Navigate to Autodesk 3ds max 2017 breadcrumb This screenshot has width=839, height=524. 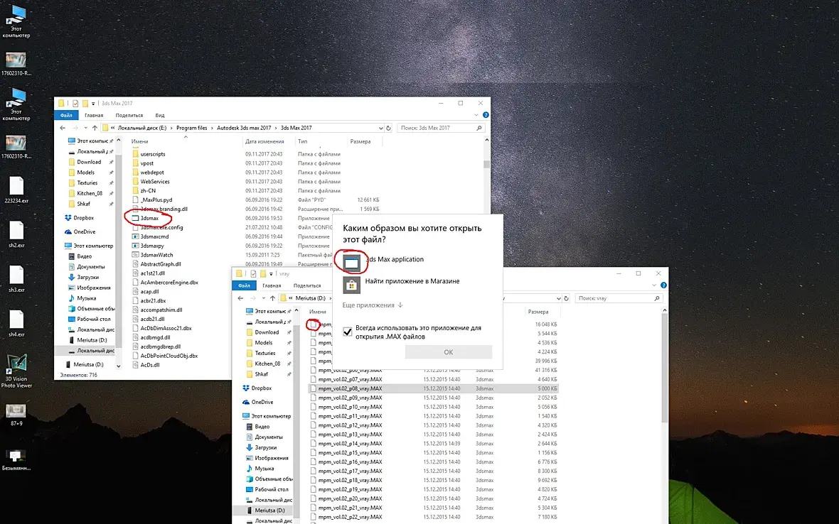click(x=244, y=129)
